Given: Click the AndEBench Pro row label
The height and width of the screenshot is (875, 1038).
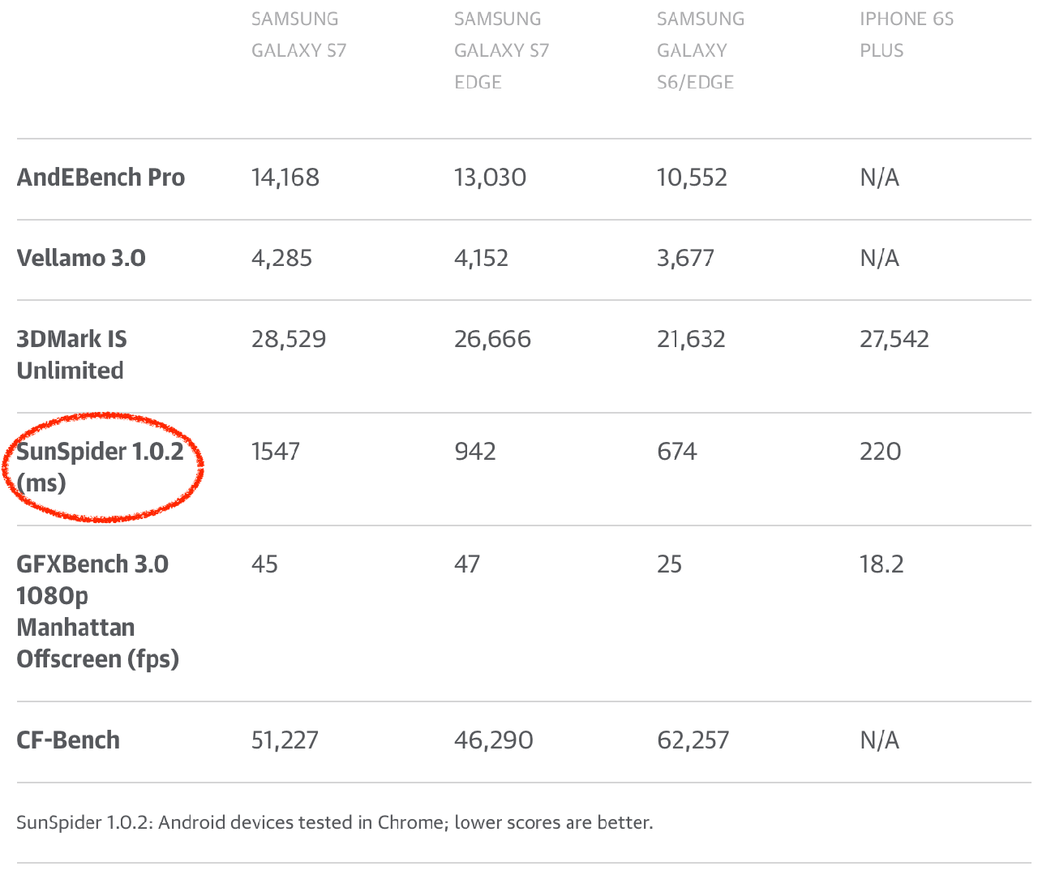Looking at the screenshot, I should (x=101, y=178).
